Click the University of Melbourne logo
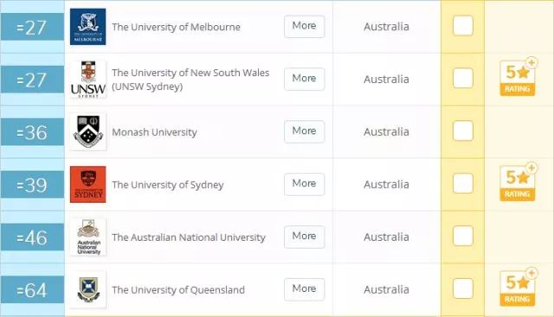Viewport: 554px width, 317px height. pyautogui.click(x=87, y=27)
